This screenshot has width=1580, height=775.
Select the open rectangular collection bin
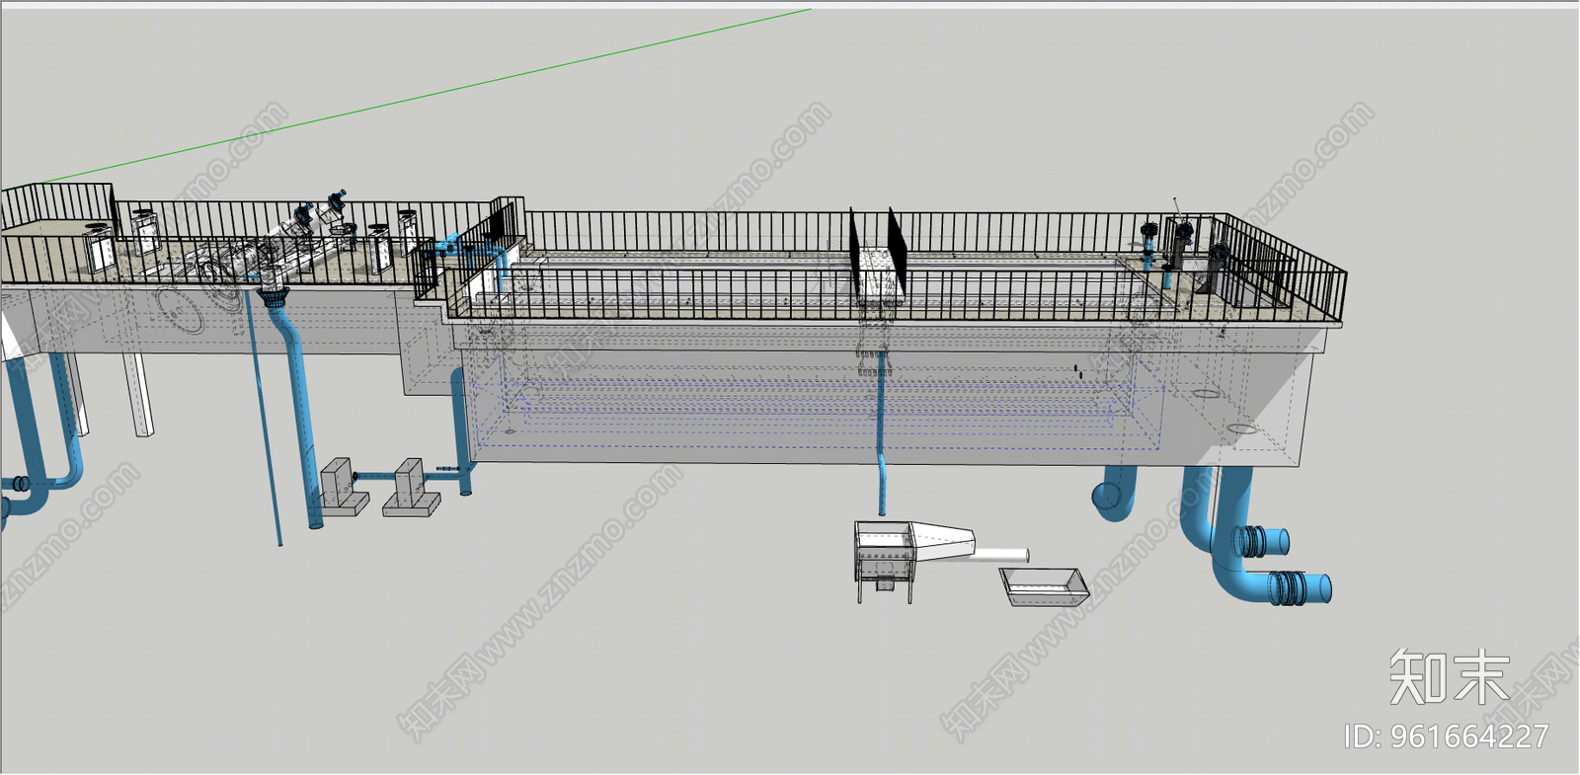[x=1043, y=585]
